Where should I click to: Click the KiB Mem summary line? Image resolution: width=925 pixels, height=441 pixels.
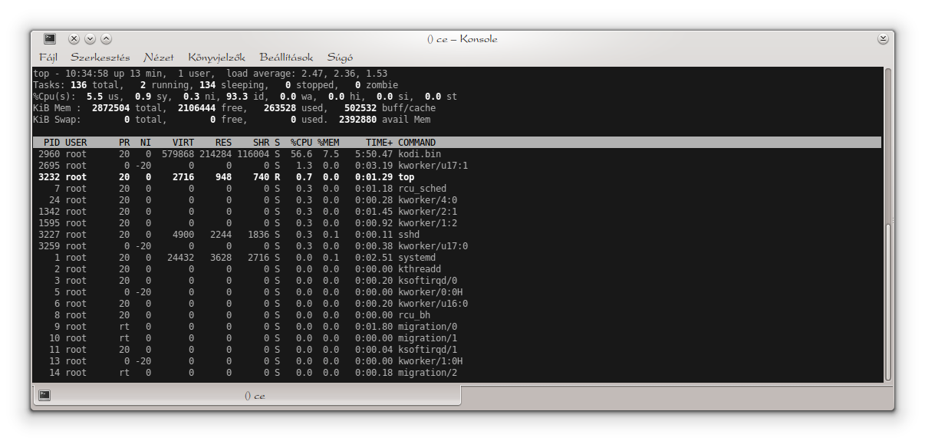[234, 108]
